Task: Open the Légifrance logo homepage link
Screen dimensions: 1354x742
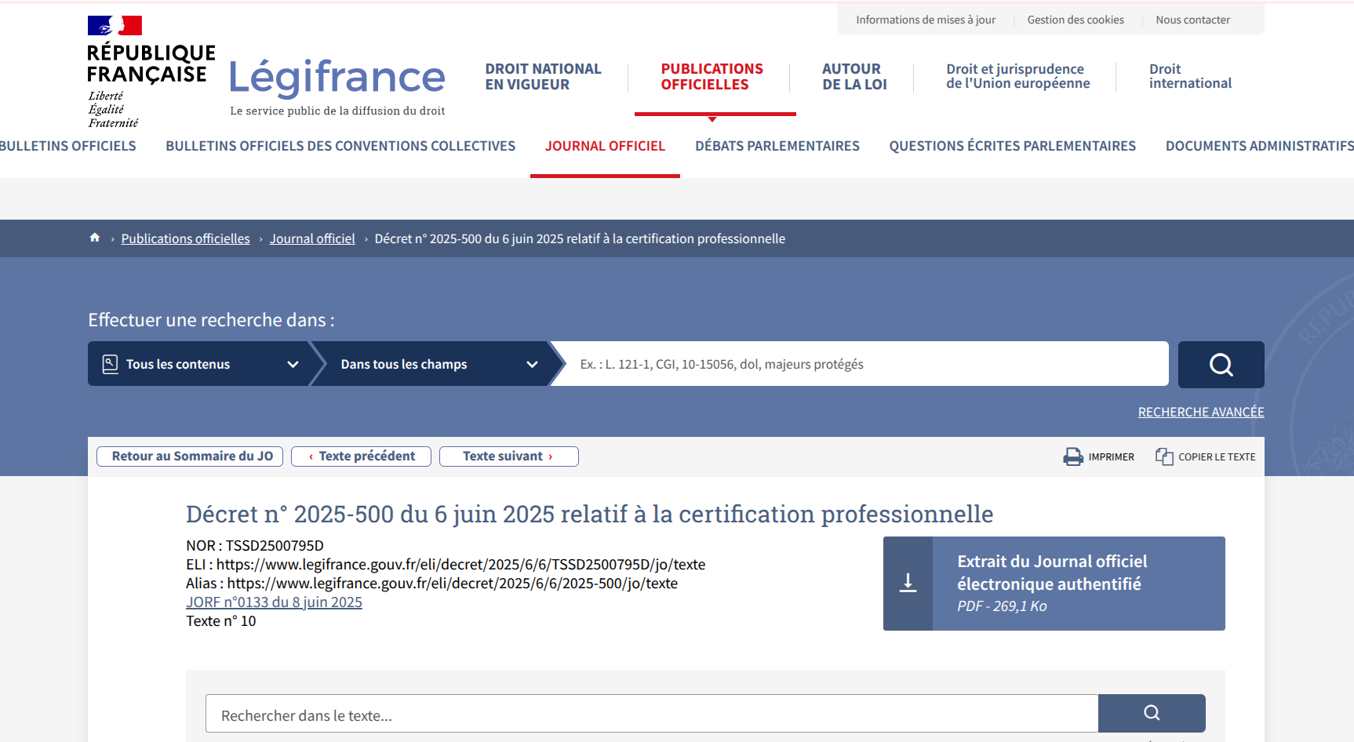Action: coord(337,87)
